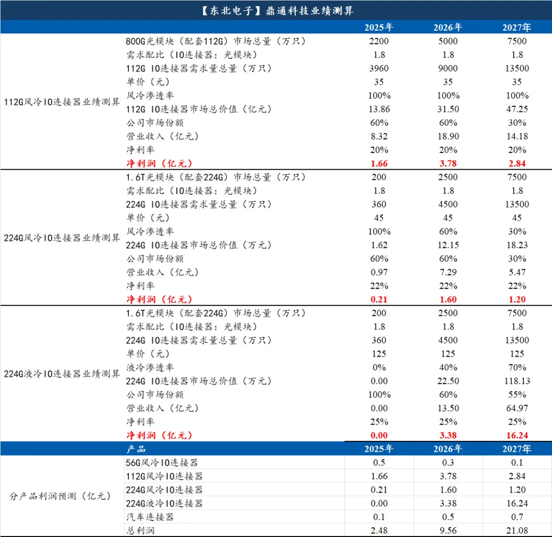Select revenue value 14.18
The image size is (552, 537).
coord(517,136)
